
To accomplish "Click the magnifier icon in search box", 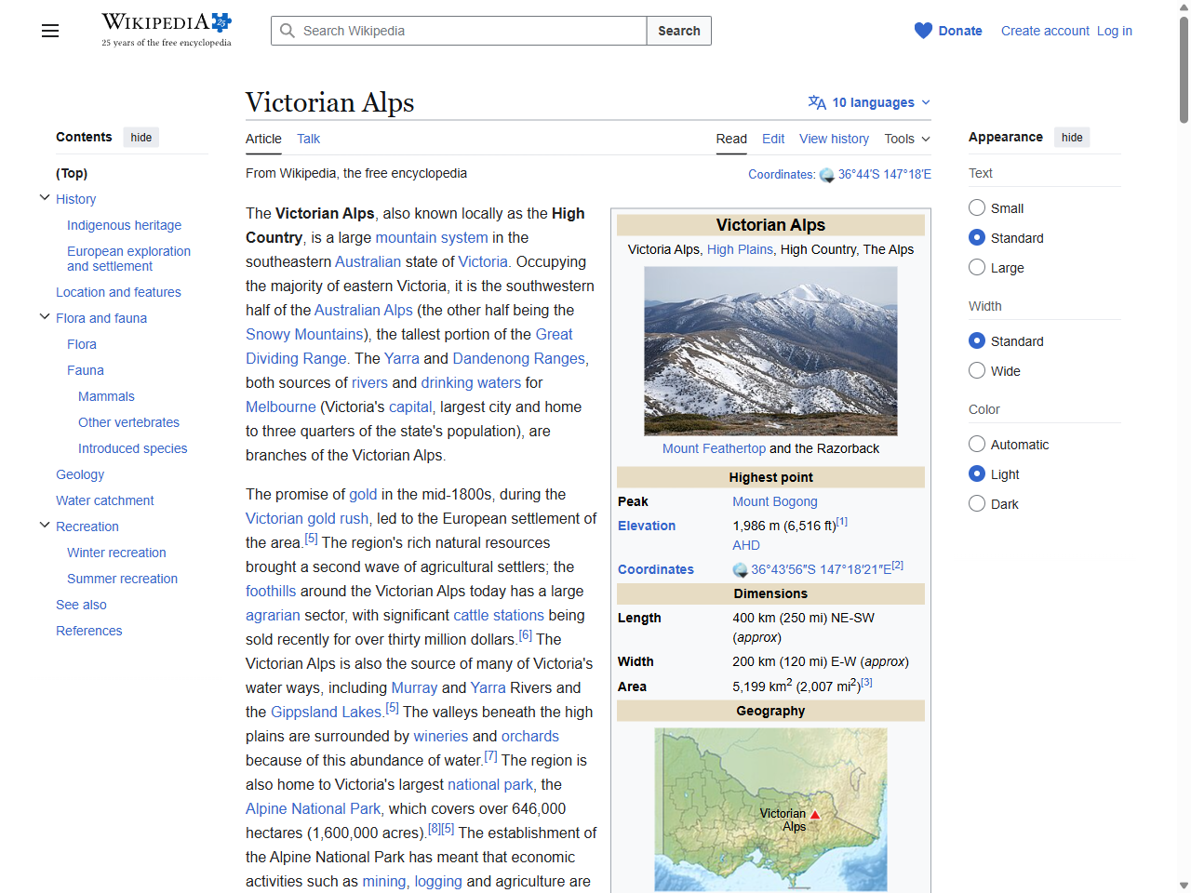I will [x=288, y=31].
